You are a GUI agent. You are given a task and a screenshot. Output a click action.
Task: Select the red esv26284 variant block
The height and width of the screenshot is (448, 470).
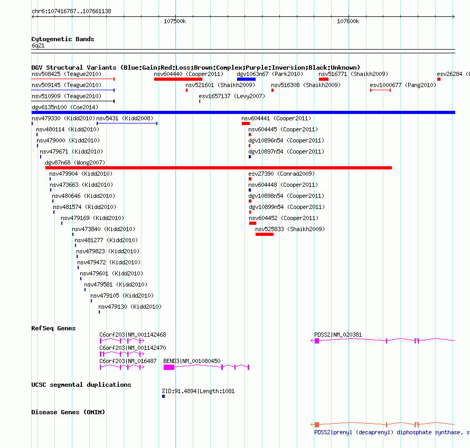pos(439,79)
